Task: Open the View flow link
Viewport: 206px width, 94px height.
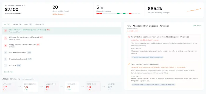Action: pyautogui.click(x=197, y=25)
